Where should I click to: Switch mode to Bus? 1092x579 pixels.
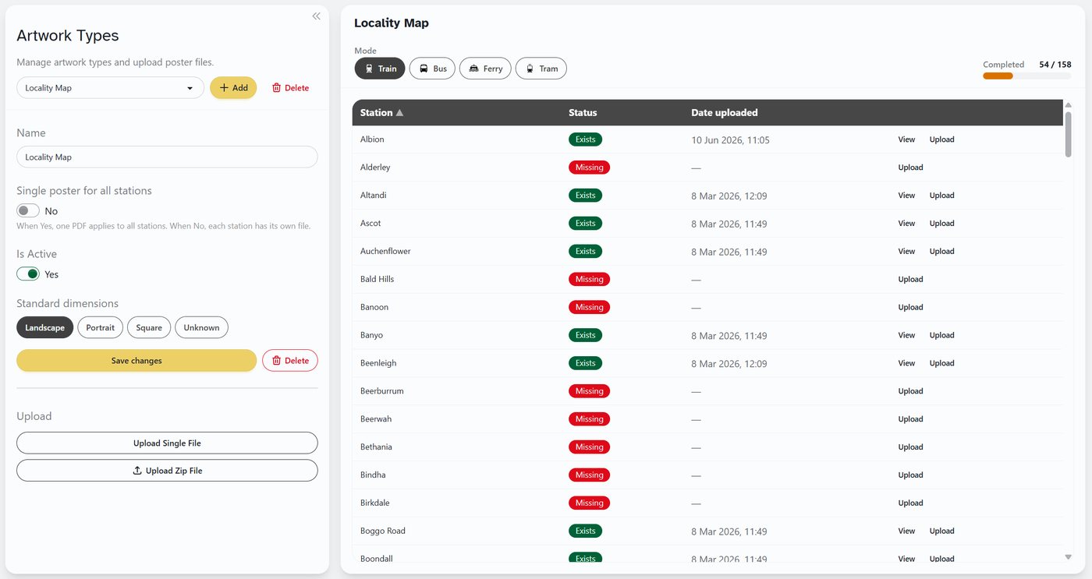pyautogui.click(x=432, y=69)
